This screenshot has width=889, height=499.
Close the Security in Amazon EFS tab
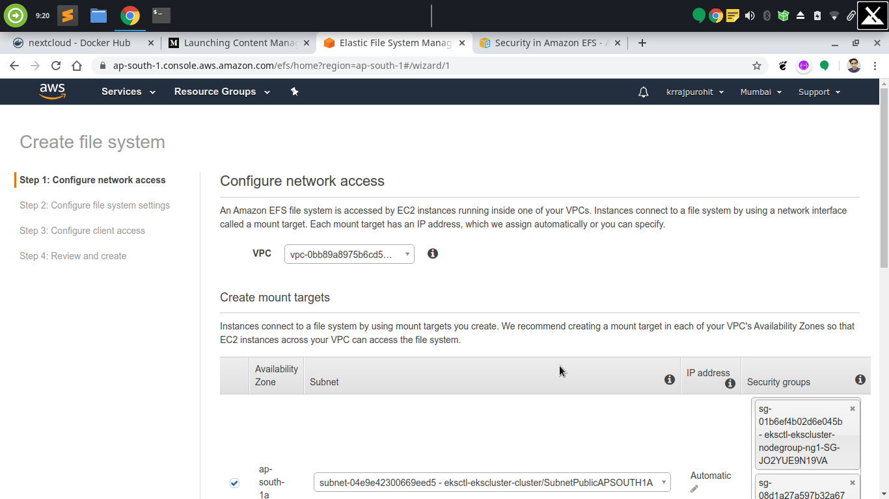618,43
